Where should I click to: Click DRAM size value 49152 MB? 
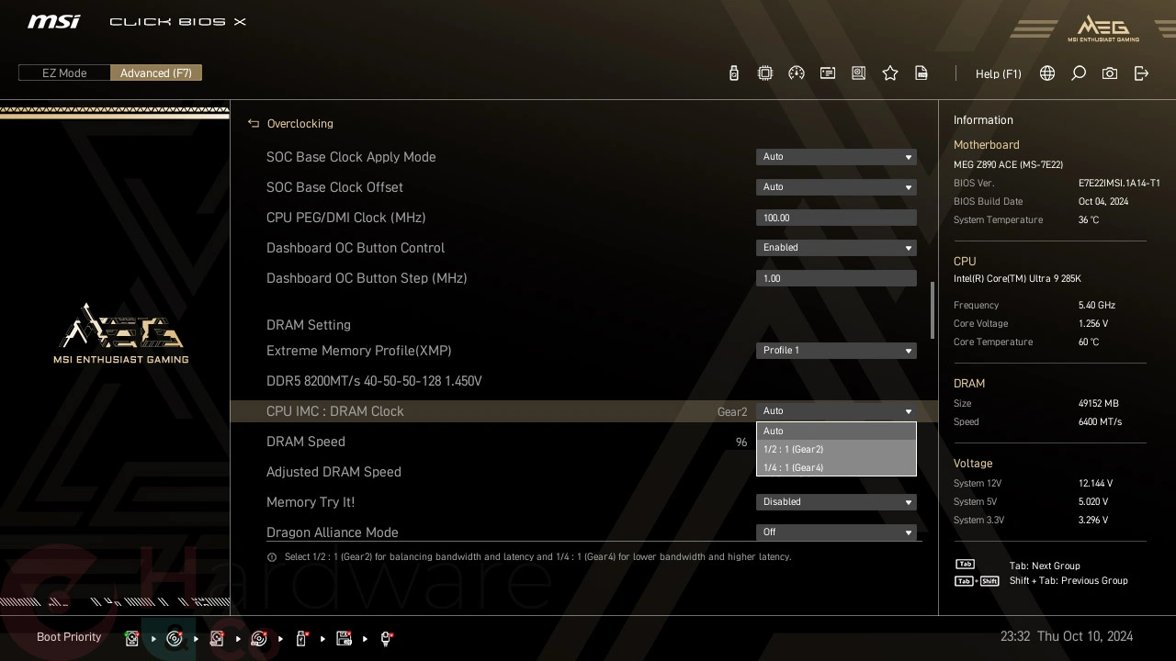pyautogui.click(x=1099, y=404)
